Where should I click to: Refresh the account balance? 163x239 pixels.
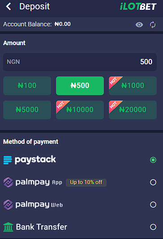point(153,25)
